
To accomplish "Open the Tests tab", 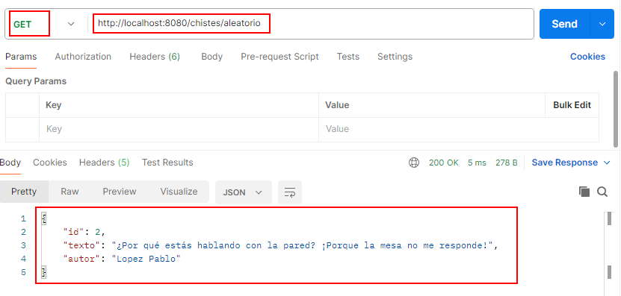I will point(348,57).
